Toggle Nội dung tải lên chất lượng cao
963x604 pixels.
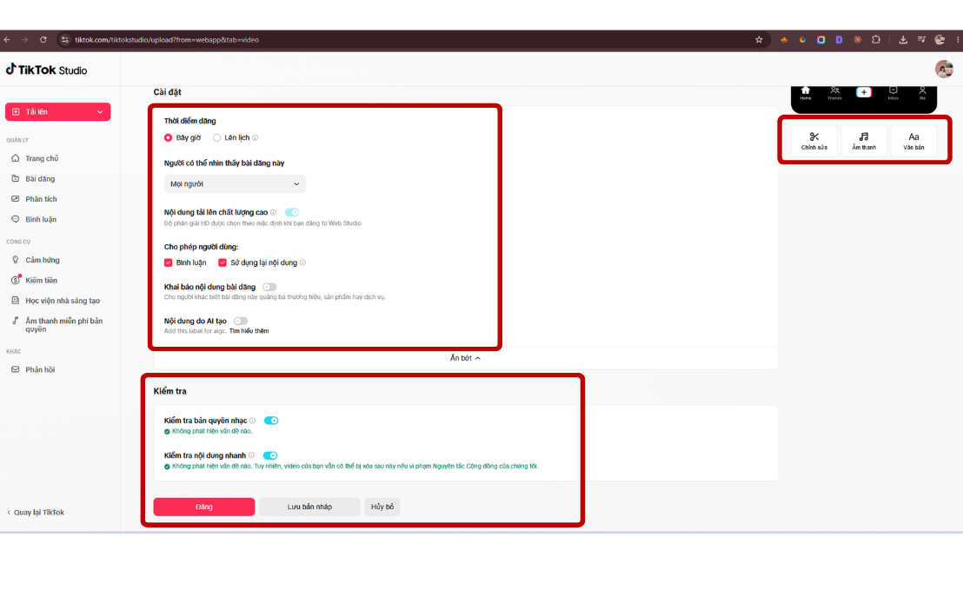[x=292, y=212]
